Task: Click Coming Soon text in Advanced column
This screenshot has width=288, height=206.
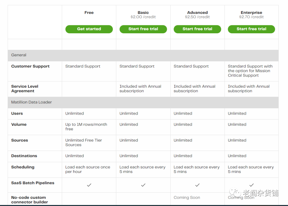Action: click(x=187, y=197)
